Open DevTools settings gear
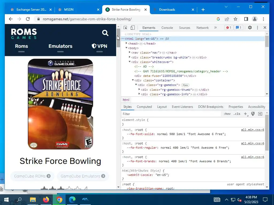 pyautogui.click(x=250, y=27)
